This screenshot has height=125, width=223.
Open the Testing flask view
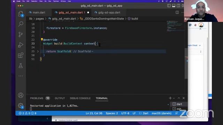pyautogui.click(x=21, y=66)
